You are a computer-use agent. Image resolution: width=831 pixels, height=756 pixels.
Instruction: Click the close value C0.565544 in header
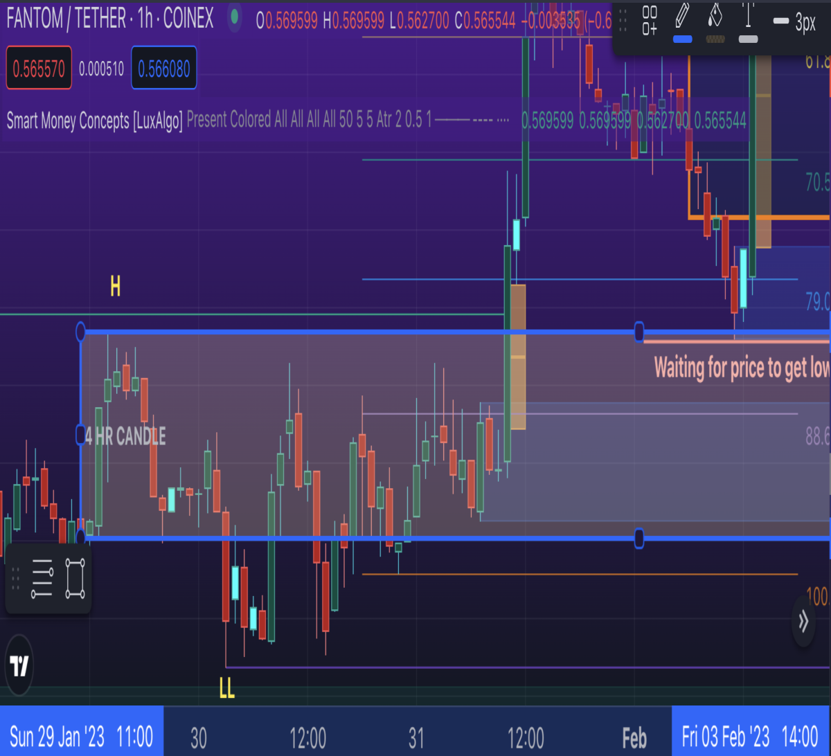485,21
